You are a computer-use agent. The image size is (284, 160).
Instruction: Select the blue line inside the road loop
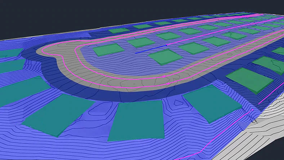click(x=151, y=49)
